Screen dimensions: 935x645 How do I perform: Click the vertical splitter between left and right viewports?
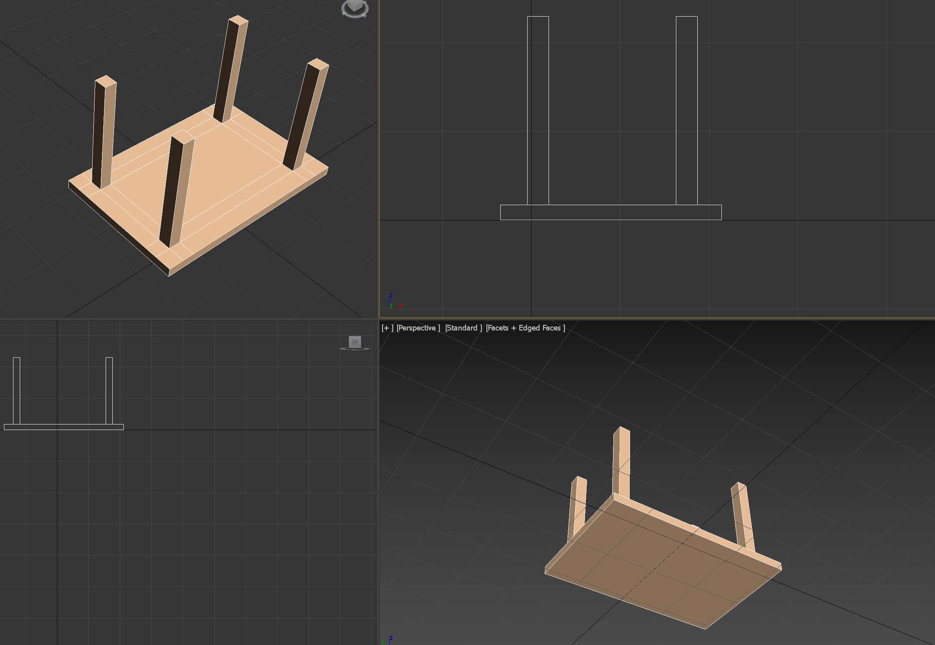pyautogui.click(x=378, y=162)
